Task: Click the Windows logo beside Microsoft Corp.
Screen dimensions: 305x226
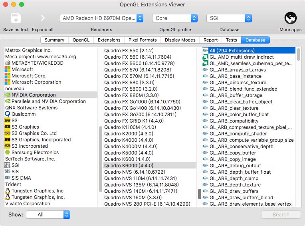Action: point(8,76)
